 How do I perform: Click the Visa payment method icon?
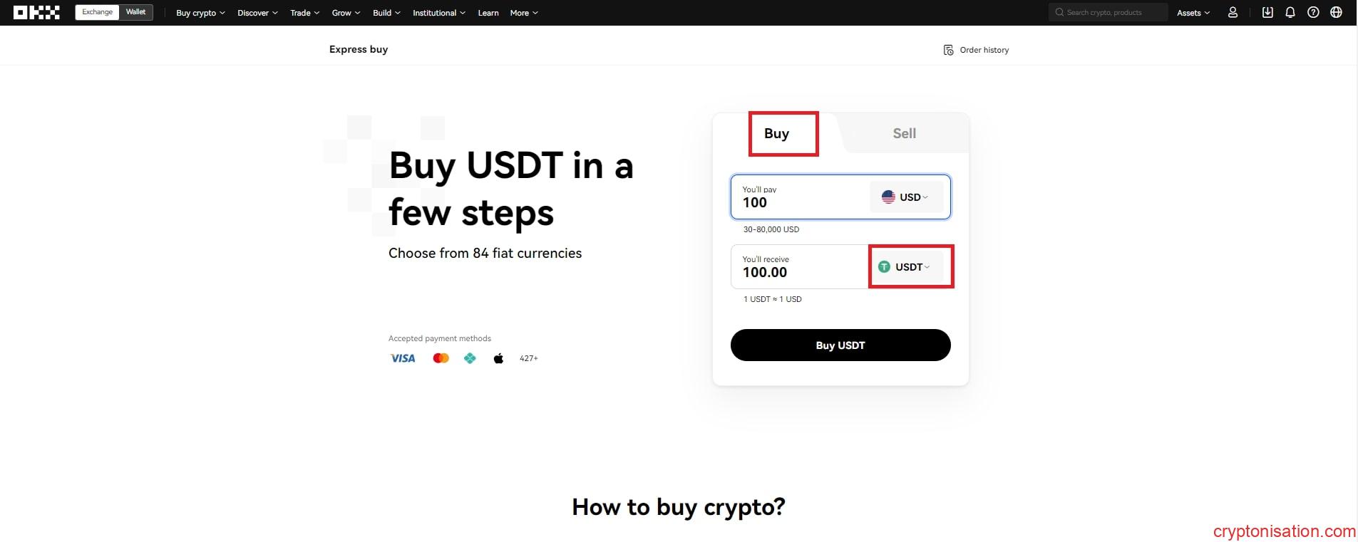point(403,358)
